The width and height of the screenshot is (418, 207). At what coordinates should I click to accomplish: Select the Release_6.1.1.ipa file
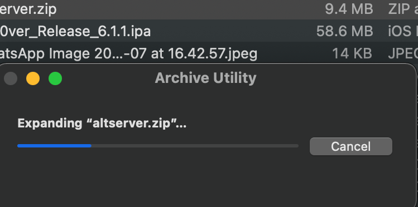[209, 31]
